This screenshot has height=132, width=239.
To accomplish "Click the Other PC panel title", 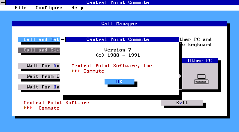I will coord(200,61).
